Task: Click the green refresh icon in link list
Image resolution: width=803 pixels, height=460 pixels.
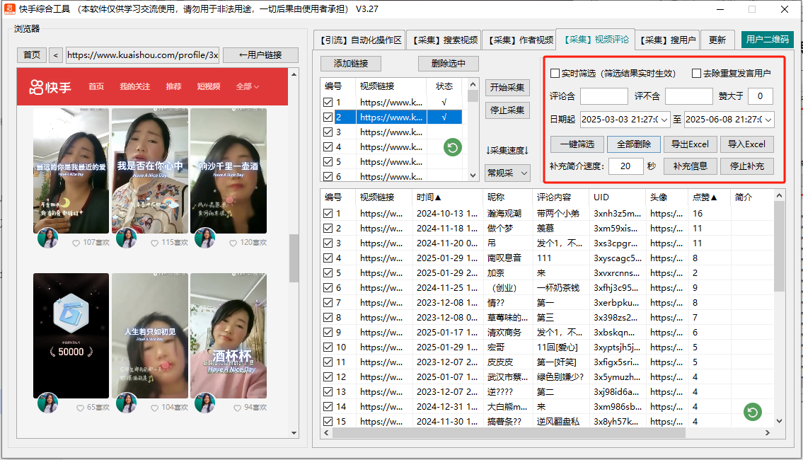Action: tap(453, 147)
